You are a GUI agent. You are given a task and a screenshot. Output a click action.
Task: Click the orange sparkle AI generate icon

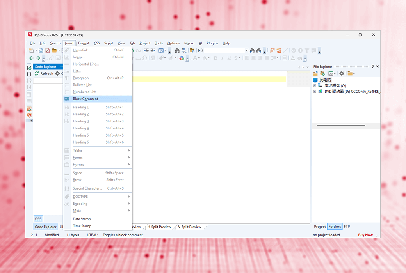(x=279, y=50)
